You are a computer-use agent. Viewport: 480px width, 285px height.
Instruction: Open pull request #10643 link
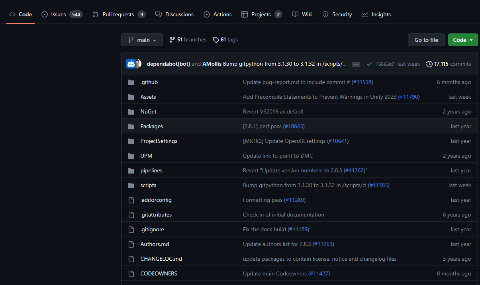tap(294, 126)
